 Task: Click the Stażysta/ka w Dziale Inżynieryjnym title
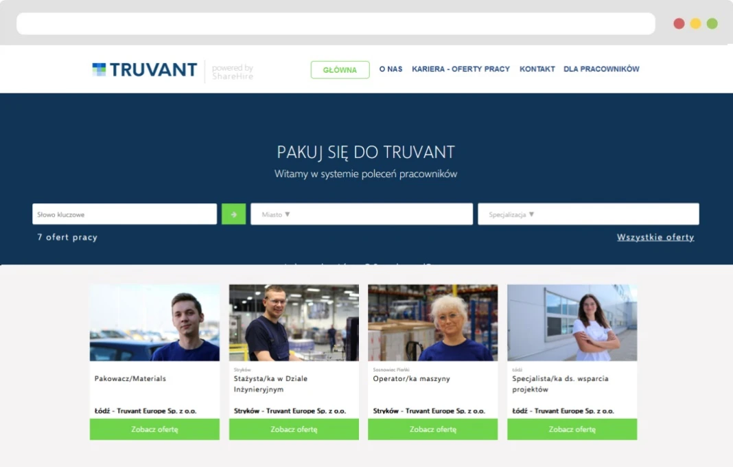pyautogui.click(x=270, y=384)
